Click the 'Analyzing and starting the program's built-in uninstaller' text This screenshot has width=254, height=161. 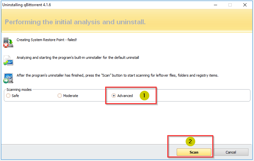(x=78, y=58)
